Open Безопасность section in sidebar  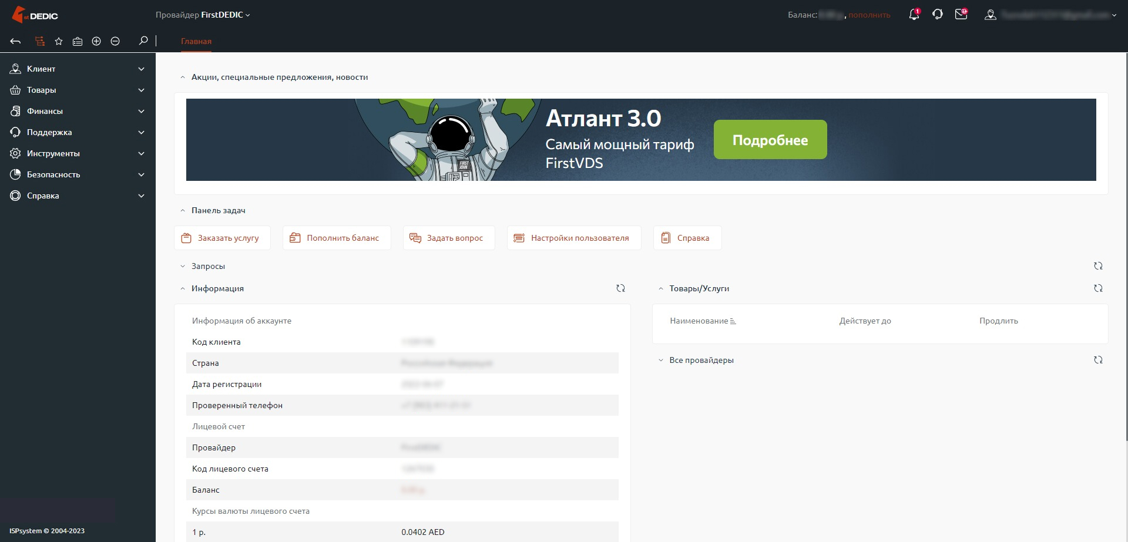78,174
